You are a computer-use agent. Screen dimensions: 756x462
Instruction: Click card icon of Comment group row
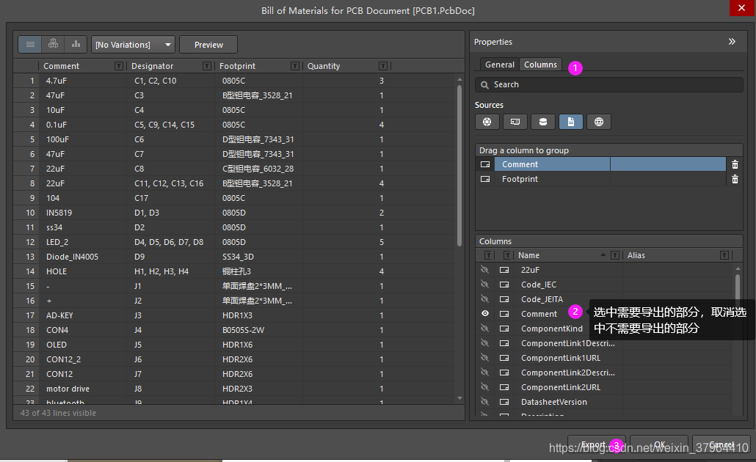tap(485, 164)
